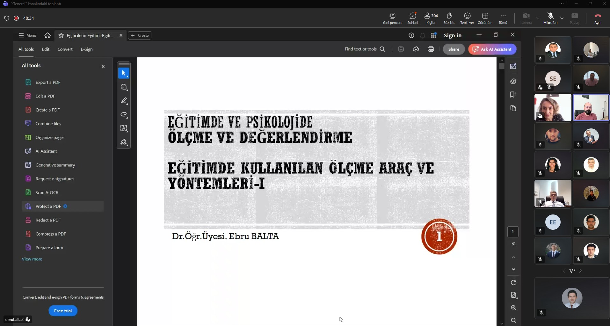Image resolution: width=610 pixels, height=326 pixels.
Task: Select the Protect a PDF tool
Action: [48, 206]
